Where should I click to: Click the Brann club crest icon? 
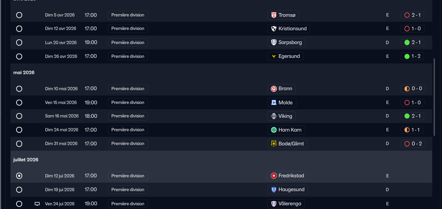click(274, 89)
